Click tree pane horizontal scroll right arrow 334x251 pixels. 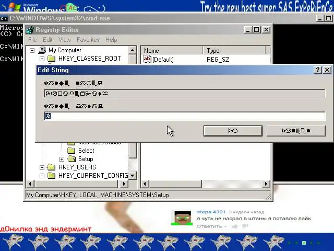(x=124, y=184)
